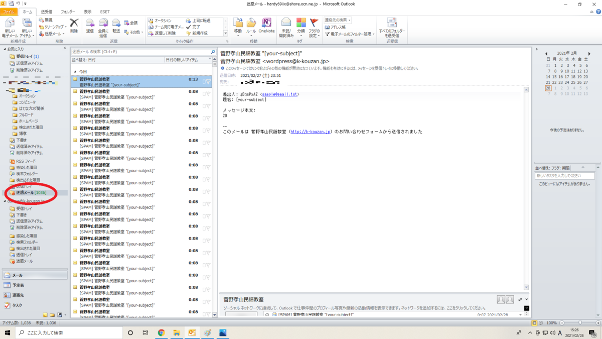Click すべてのフォルダーを送受信 (Send/Receive All Folders)

tap(392, 28)
